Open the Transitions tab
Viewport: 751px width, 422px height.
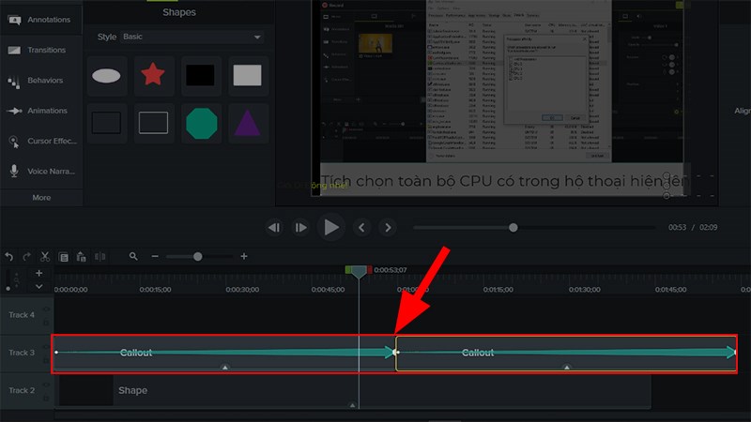[x=41, y=50]
